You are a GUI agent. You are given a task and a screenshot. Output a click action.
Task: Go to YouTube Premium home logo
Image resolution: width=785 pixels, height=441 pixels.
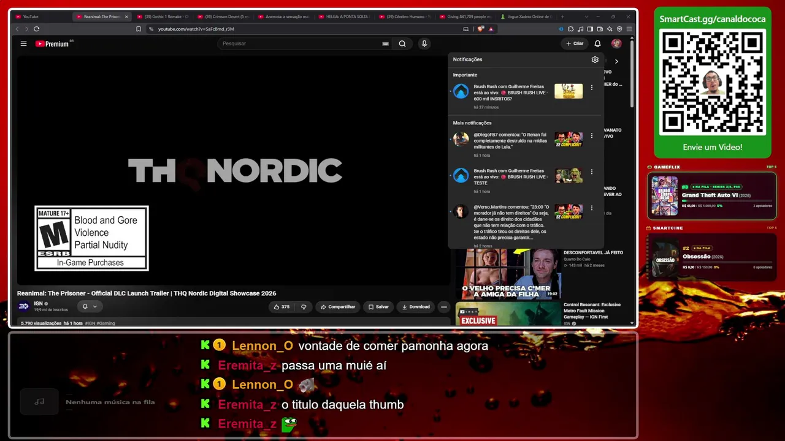click(x=53, y=43)
